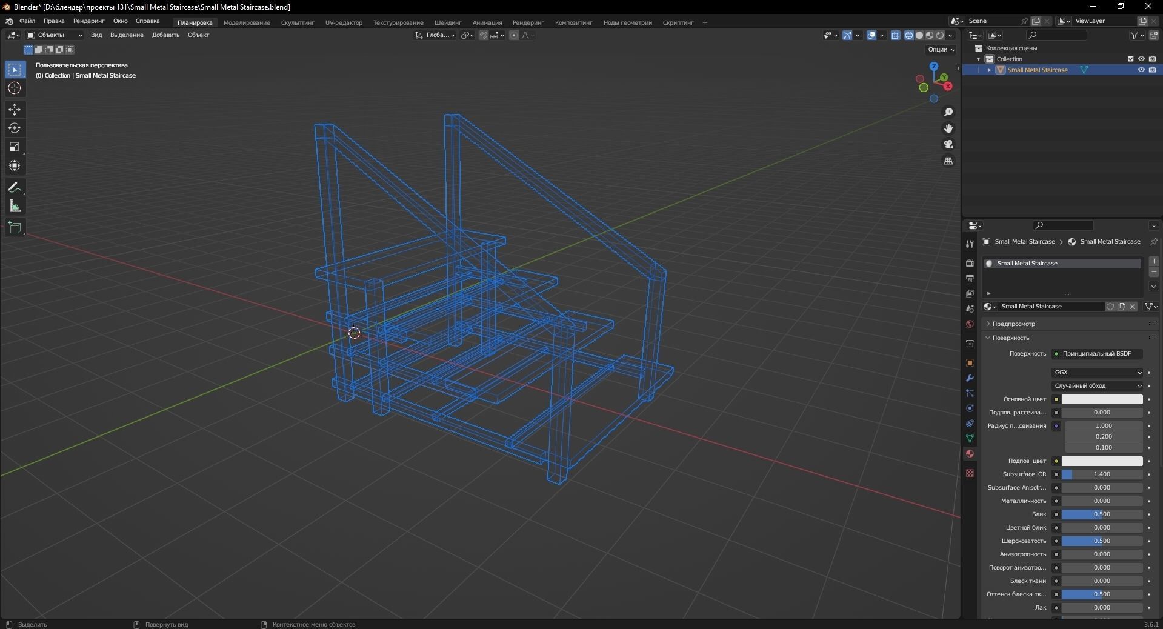Toggle proportional editing button
This screenshot has height=629, width=1163.
click(x=514, y=35)
